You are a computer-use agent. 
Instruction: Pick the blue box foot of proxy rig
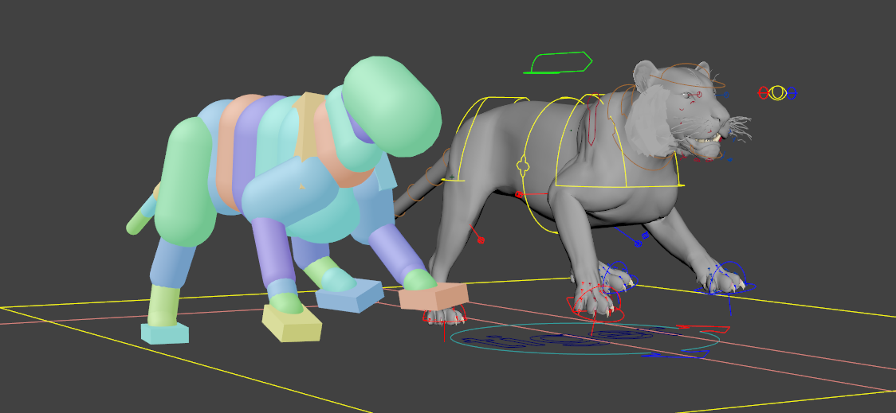tap(349, 295)
